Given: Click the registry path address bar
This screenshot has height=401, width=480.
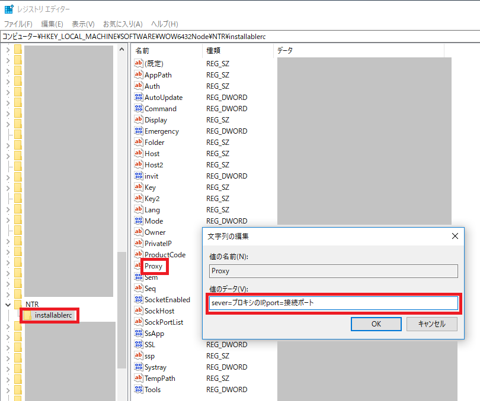Looking at the screenshot, I should click(240, 37).
